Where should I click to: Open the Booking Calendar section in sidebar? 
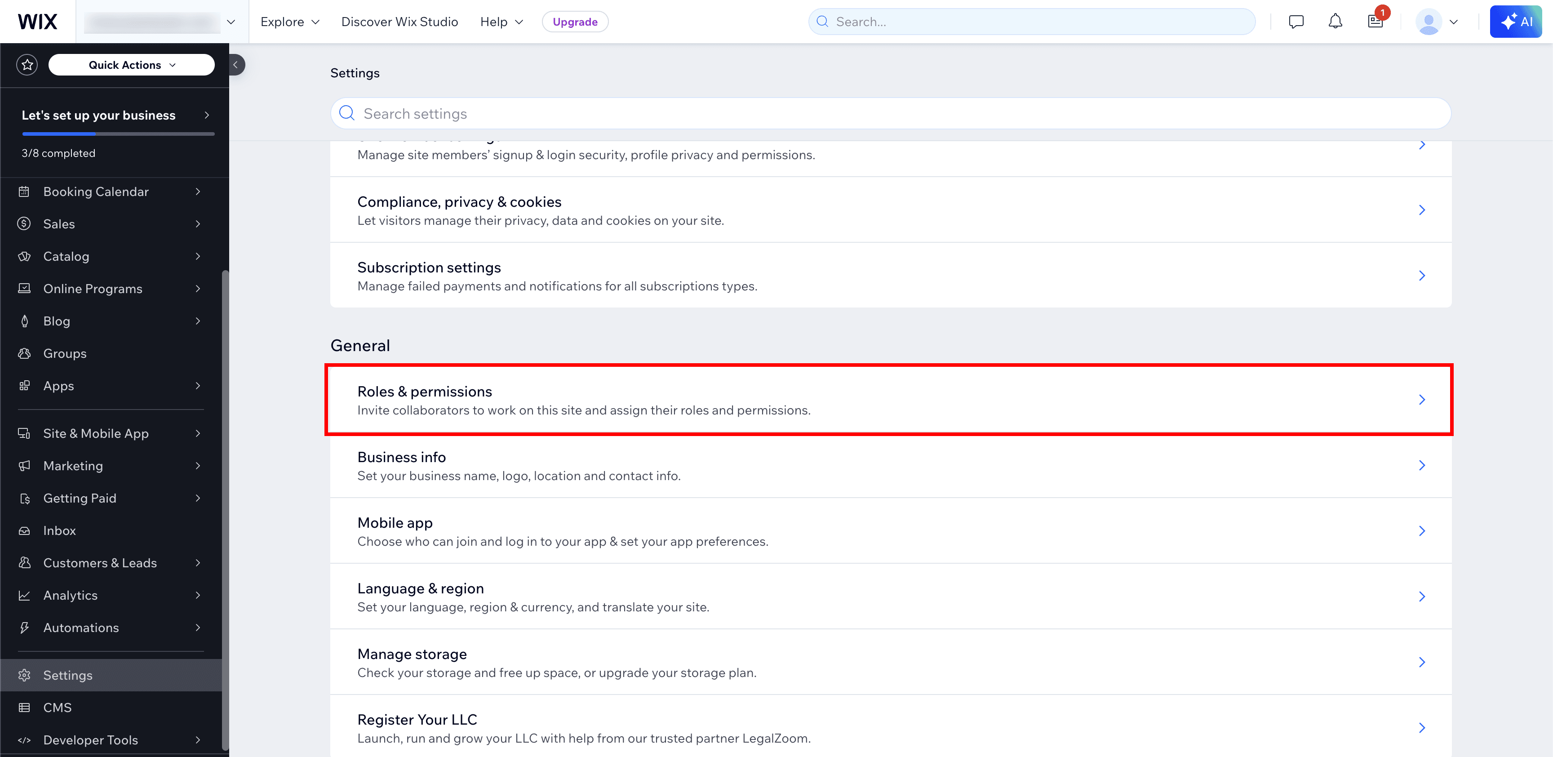(24, 191)
